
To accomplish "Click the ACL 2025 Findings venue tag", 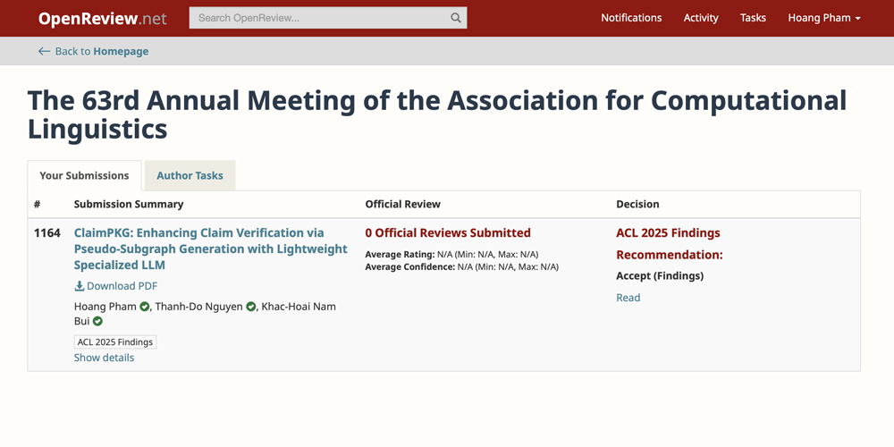I will point(115,342).
